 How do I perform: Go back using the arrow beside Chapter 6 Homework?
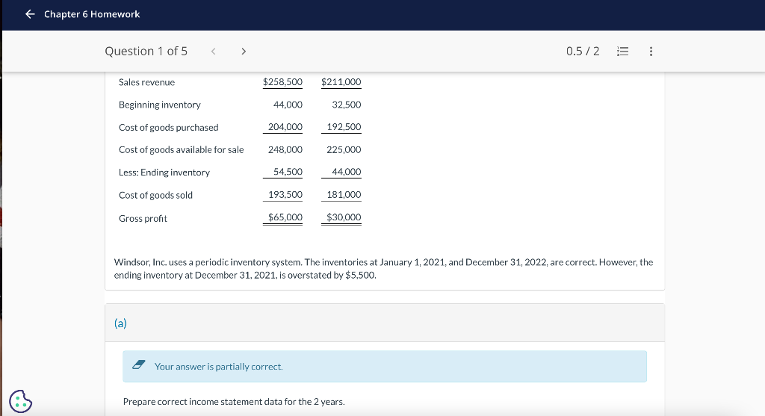pos(30,14)
